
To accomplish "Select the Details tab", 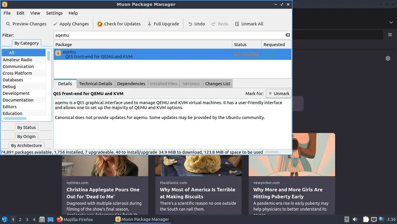I will click(x=65, y=84).
